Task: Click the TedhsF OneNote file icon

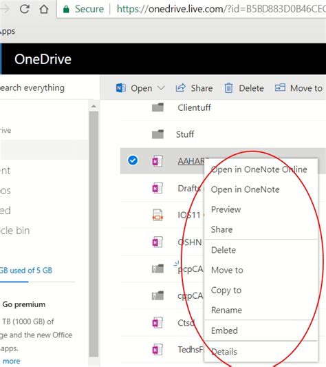Action: tap(157, 350)
